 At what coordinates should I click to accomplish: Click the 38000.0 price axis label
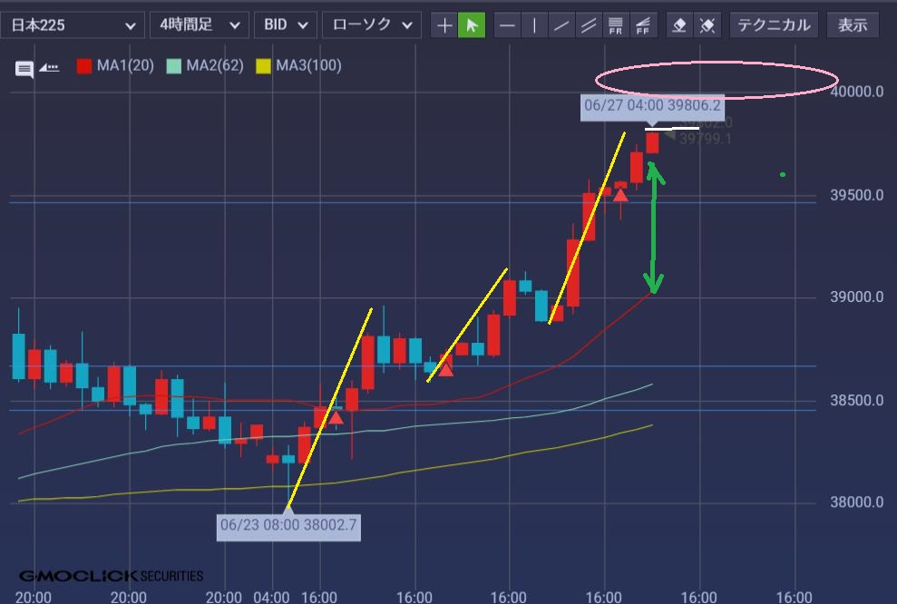[x=856, y=502]
